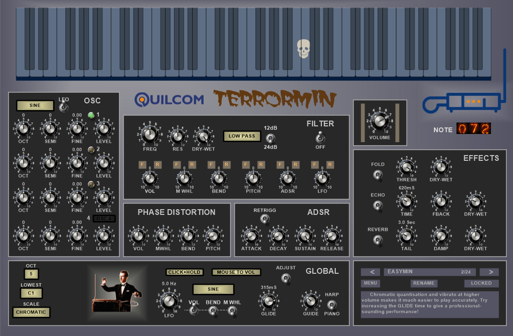Click the Phase Distortion PITCH knob
The width and height of the screenshot is (513, 336).
[x=213, y=235]
